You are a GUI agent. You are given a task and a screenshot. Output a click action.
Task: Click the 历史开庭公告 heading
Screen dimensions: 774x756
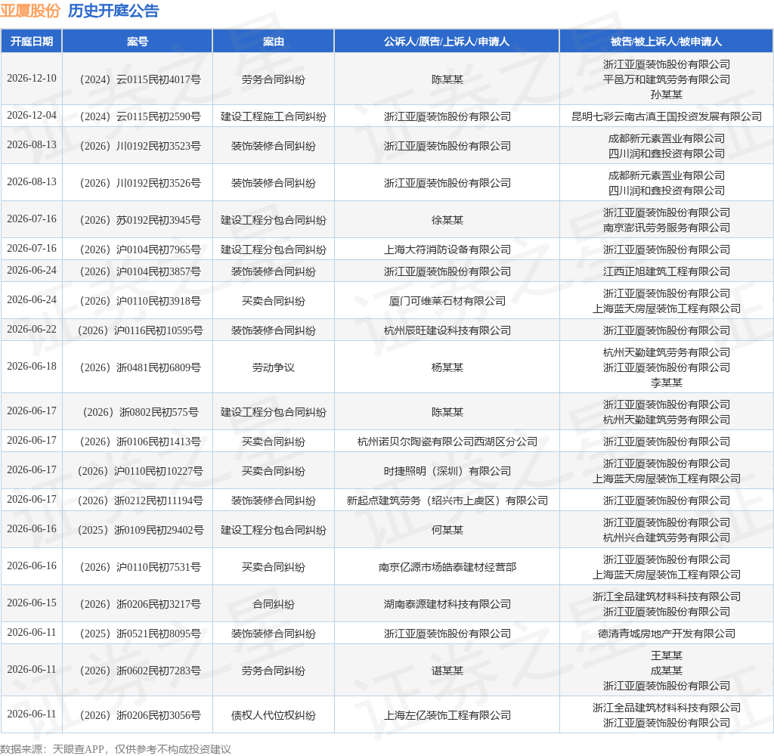click(113, 11)
